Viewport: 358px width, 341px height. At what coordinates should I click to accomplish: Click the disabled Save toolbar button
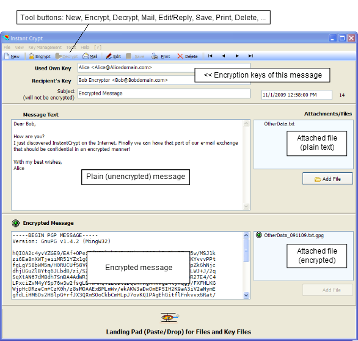pyautogui.click(x=135, y=56)
